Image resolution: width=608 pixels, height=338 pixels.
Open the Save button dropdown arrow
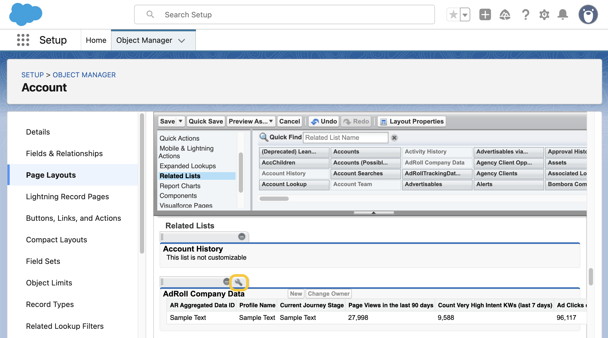point(181,121)
